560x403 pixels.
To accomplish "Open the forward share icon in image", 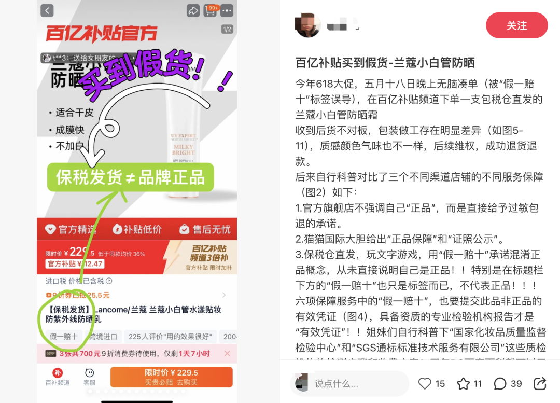I will (193, 10).
